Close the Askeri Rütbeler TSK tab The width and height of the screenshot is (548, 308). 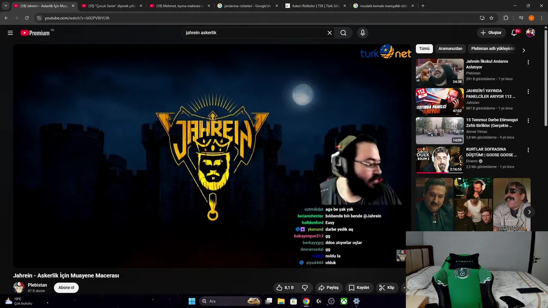coord(345,6)
